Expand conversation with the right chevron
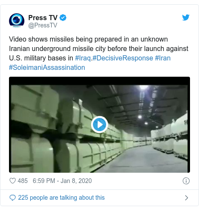This screenshot has width=199, height=210. (x=186, y=198)
